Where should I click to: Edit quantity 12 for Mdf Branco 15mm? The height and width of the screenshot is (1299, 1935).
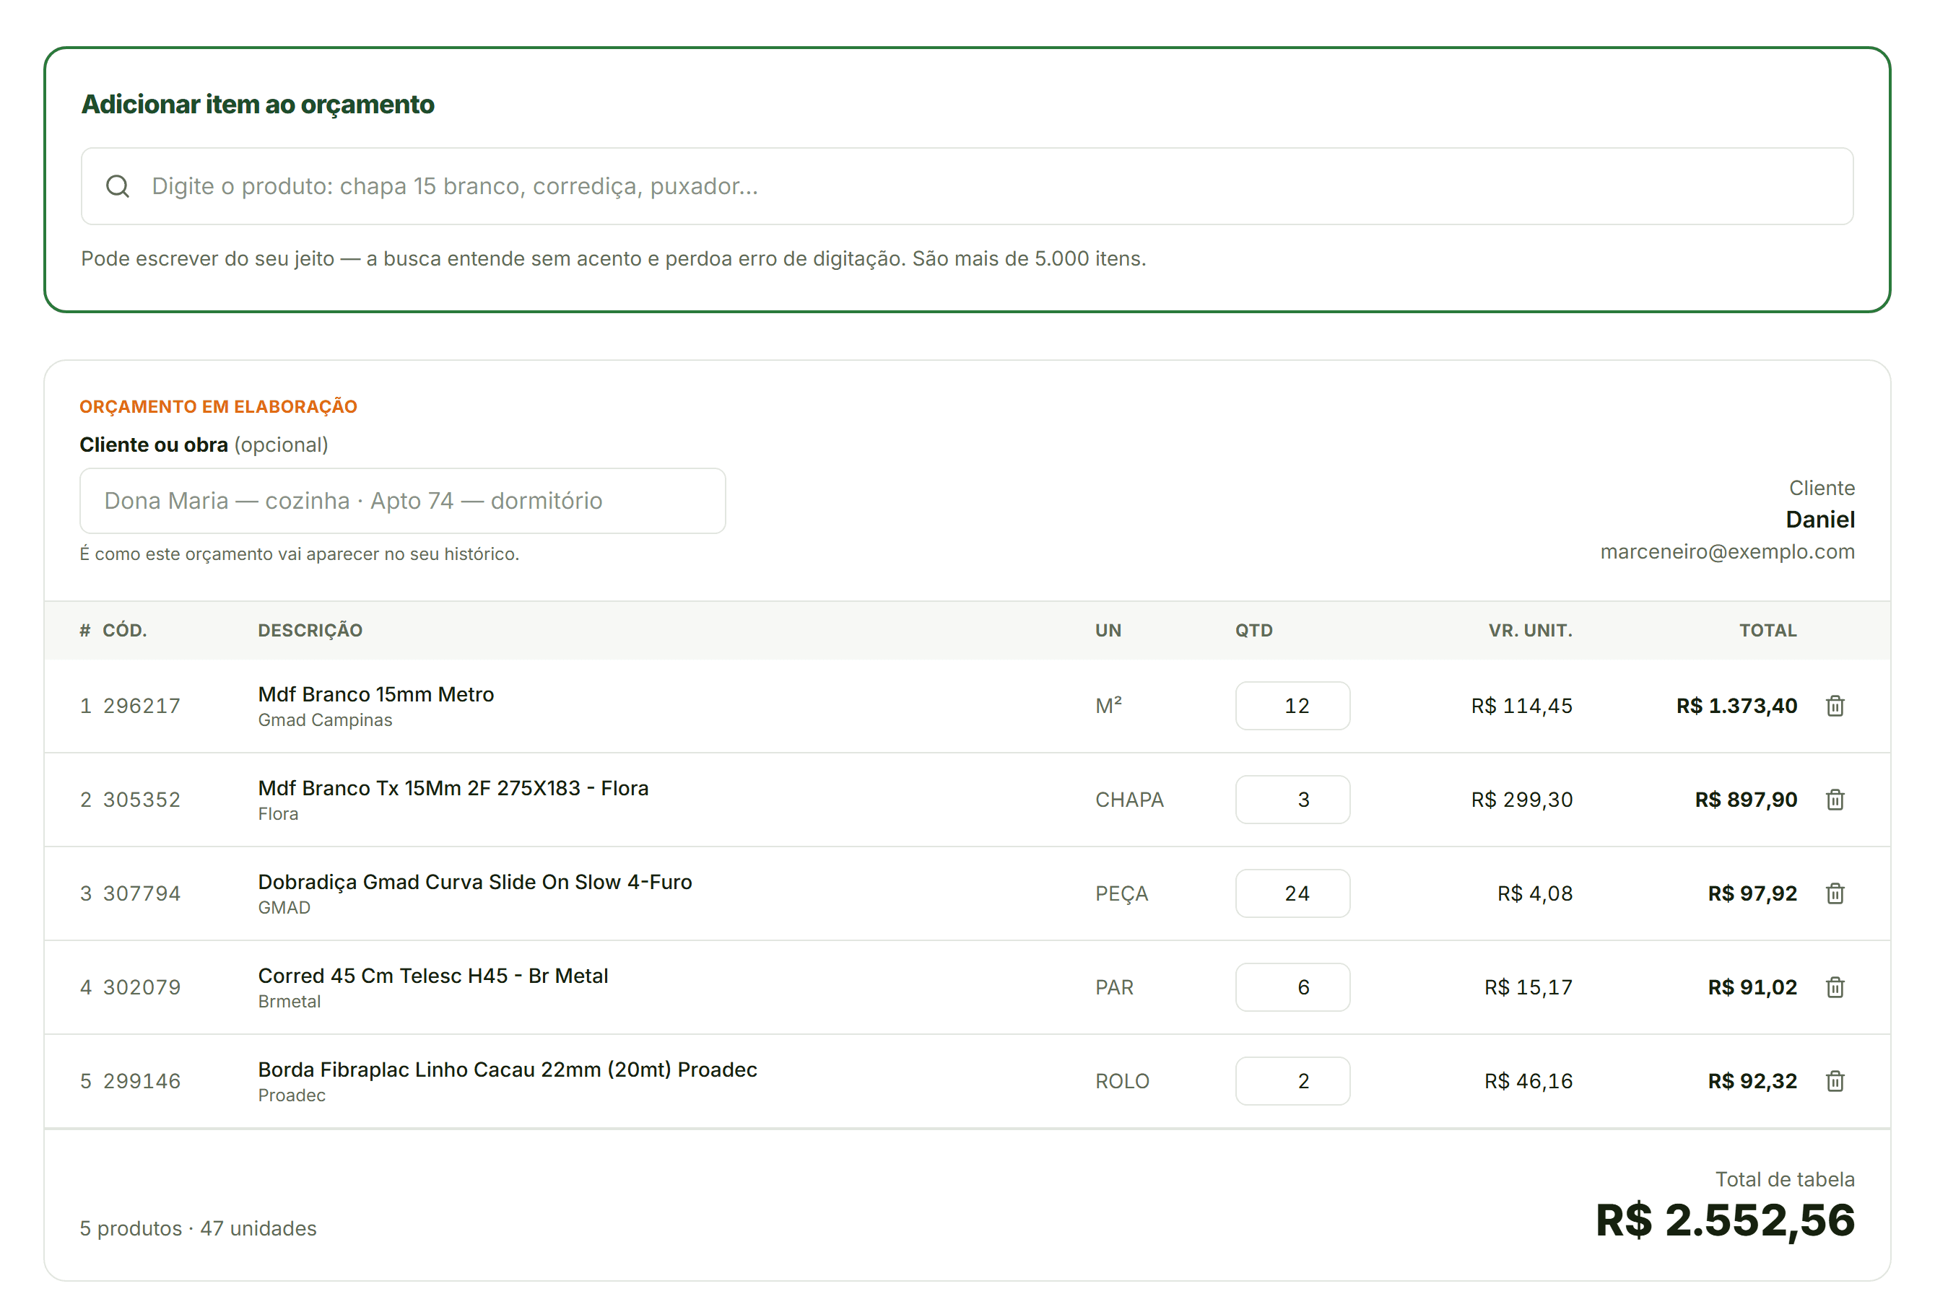click(1292, 706)
